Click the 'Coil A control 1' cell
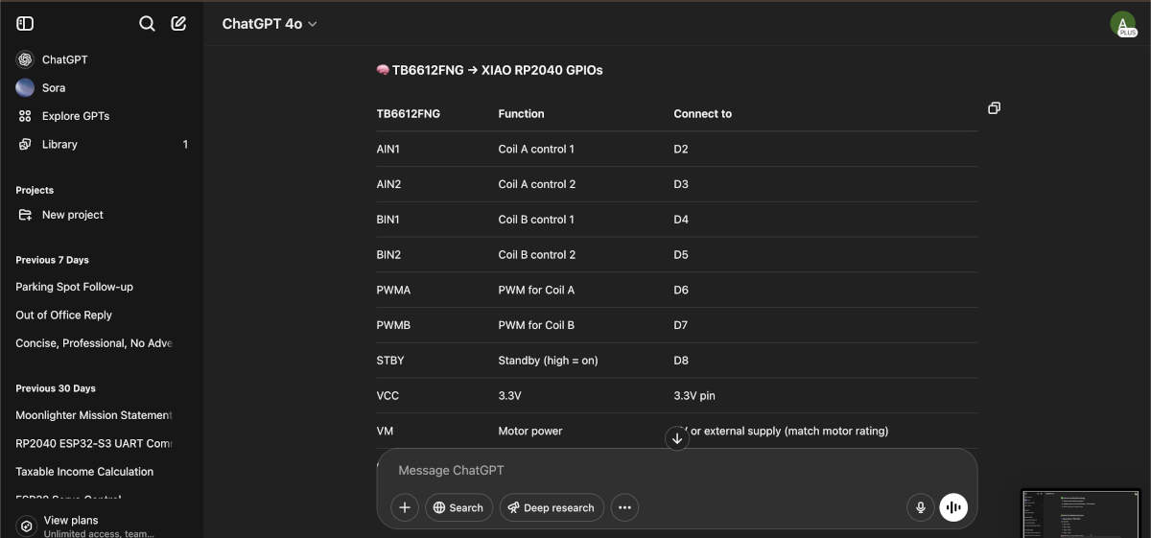Image resolution: width=1151 pixels, height=538 pixels. pyautogui.click(x=536, y=149)
